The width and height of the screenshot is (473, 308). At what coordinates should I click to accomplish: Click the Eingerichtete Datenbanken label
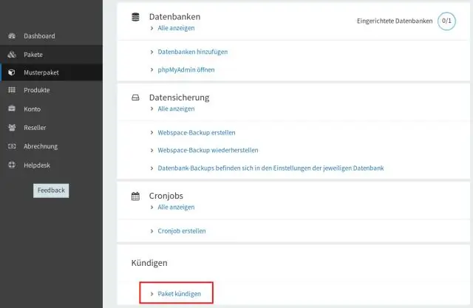point(395,21)
